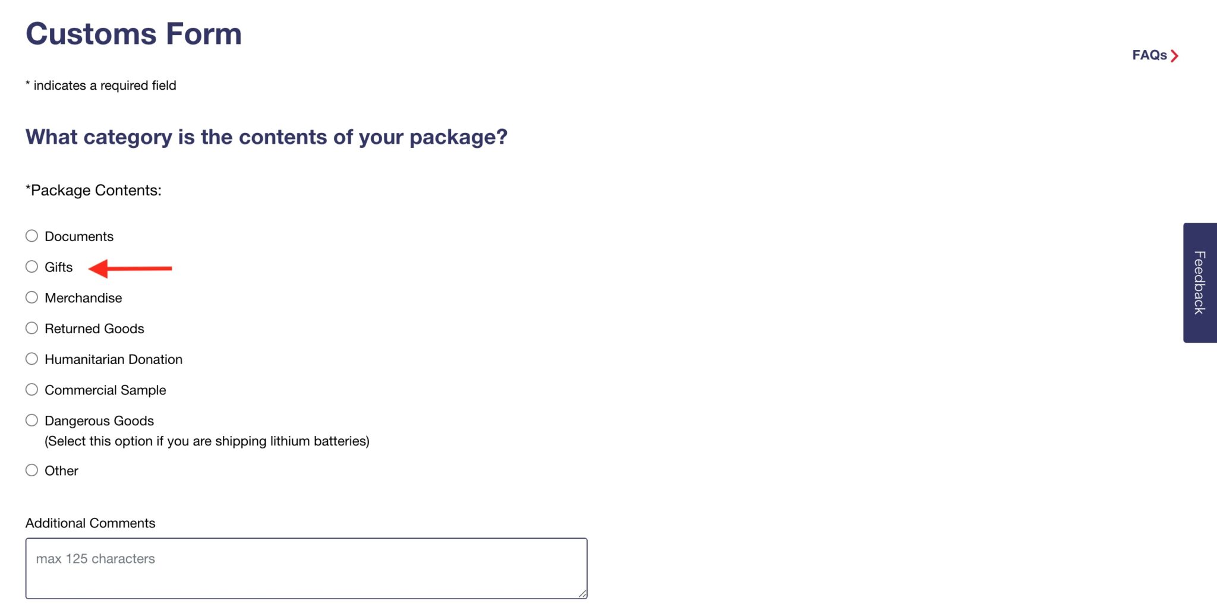Choose the Gifts package contents option
This screenshot has height=604, width=1217.
32,267
